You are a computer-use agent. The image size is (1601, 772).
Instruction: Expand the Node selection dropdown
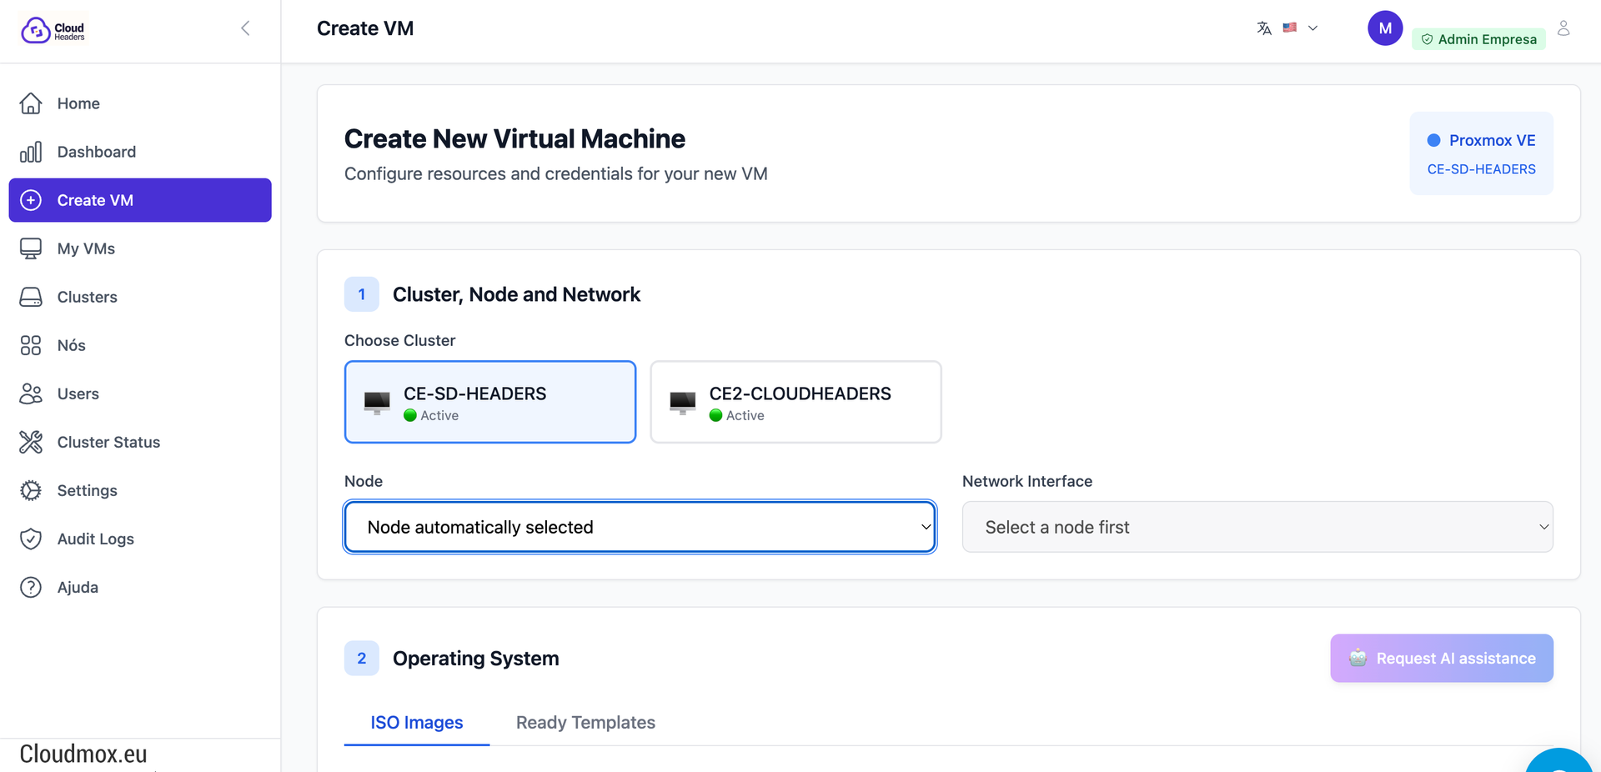coord(640,527)
